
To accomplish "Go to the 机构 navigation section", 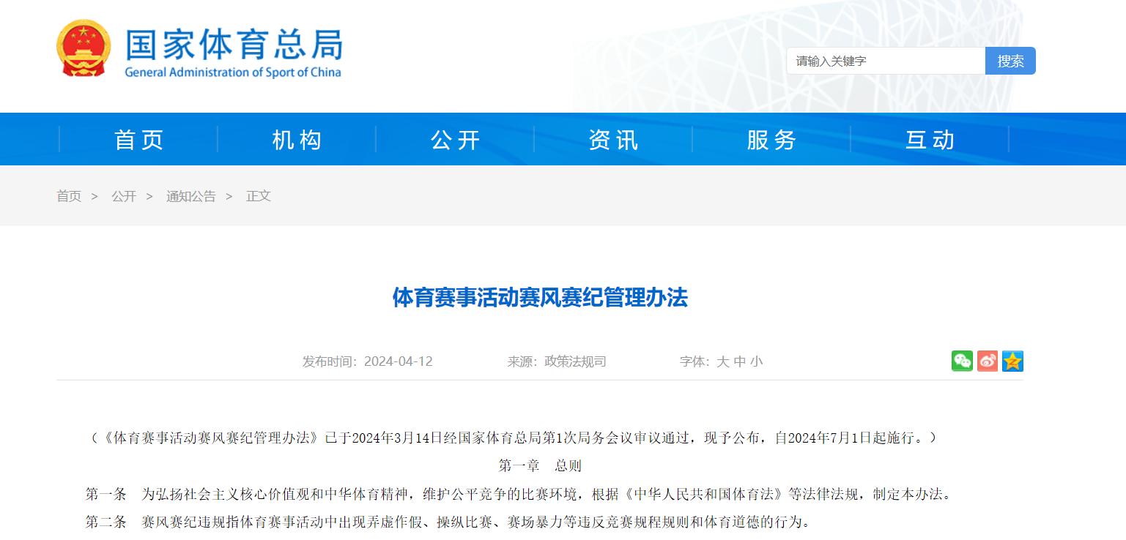I will 297,139.
